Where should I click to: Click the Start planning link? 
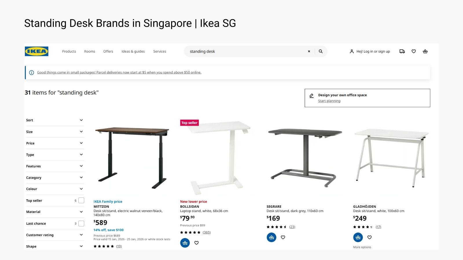point(329,101)
